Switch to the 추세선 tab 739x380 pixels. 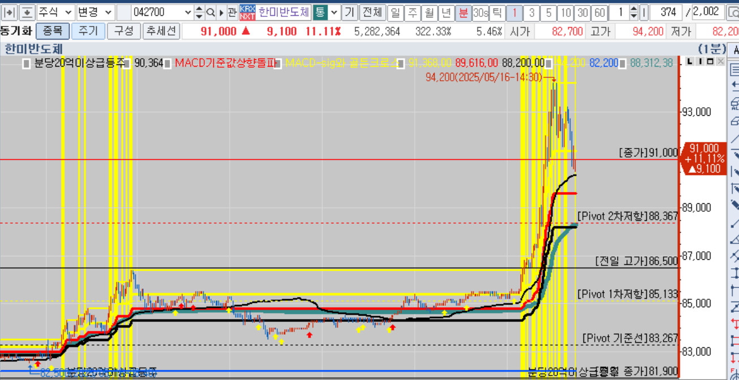pos(161,31)
